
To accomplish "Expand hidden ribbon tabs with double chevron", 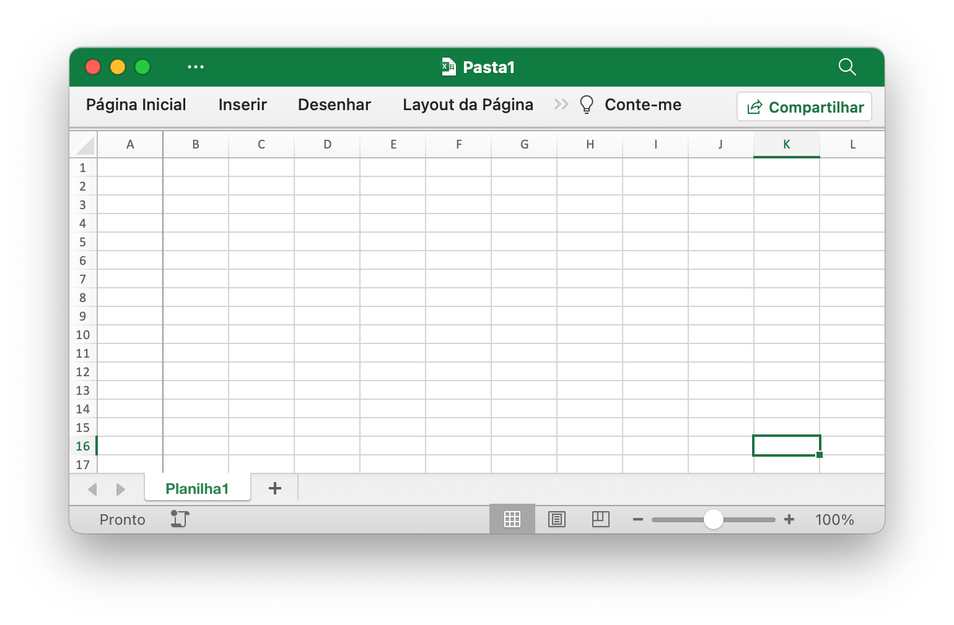I will [561, 105].
